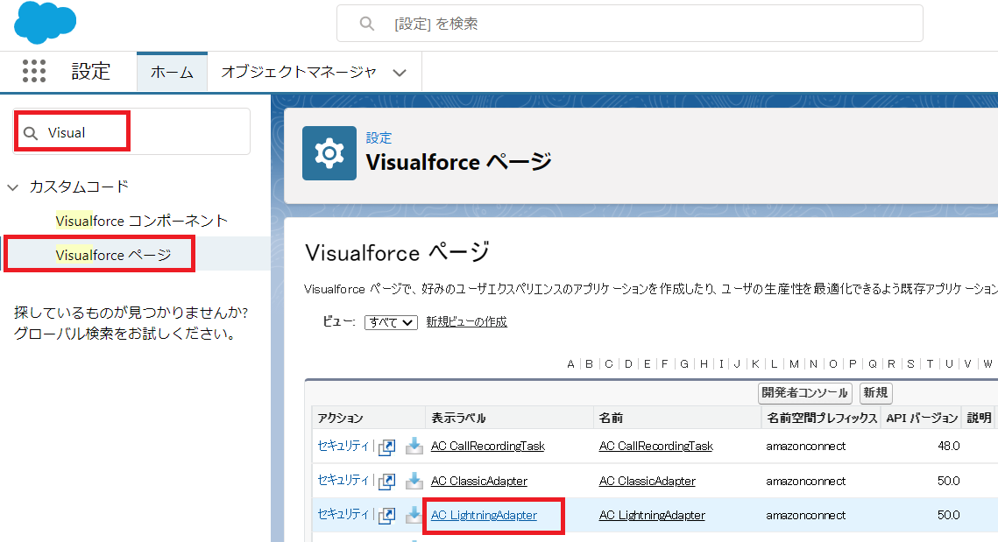Open AC LightningAdapter in 名前 column

point(652,515)
